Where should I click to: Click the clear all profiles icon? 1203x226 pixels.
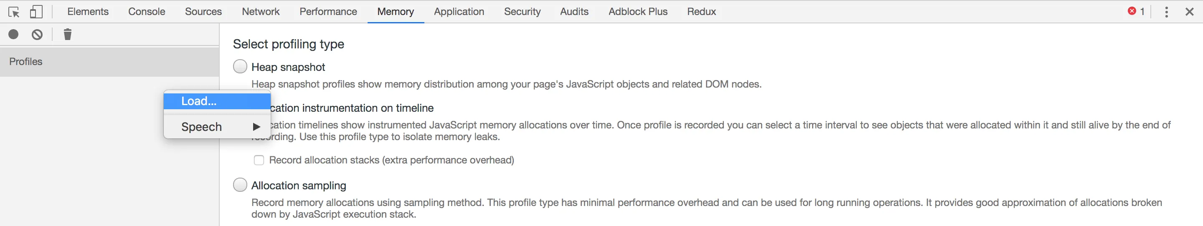pyautogui.click(x=37, y=35)
